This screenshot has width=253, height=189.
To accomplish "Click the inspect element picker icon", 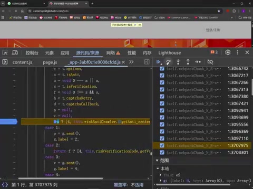I will (x=5, y=52).
